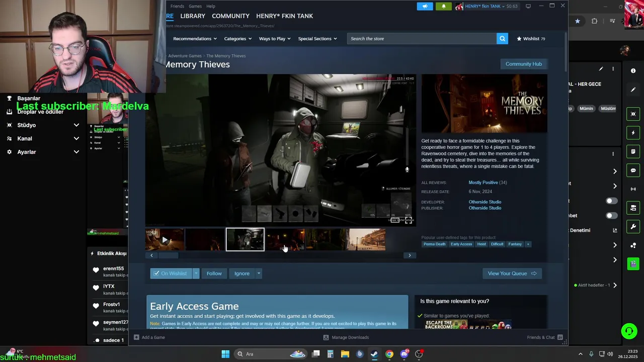Open three-dot menu beside stream title pencil
The width and height of the screenshot is (644, 362).
(613, 69)
